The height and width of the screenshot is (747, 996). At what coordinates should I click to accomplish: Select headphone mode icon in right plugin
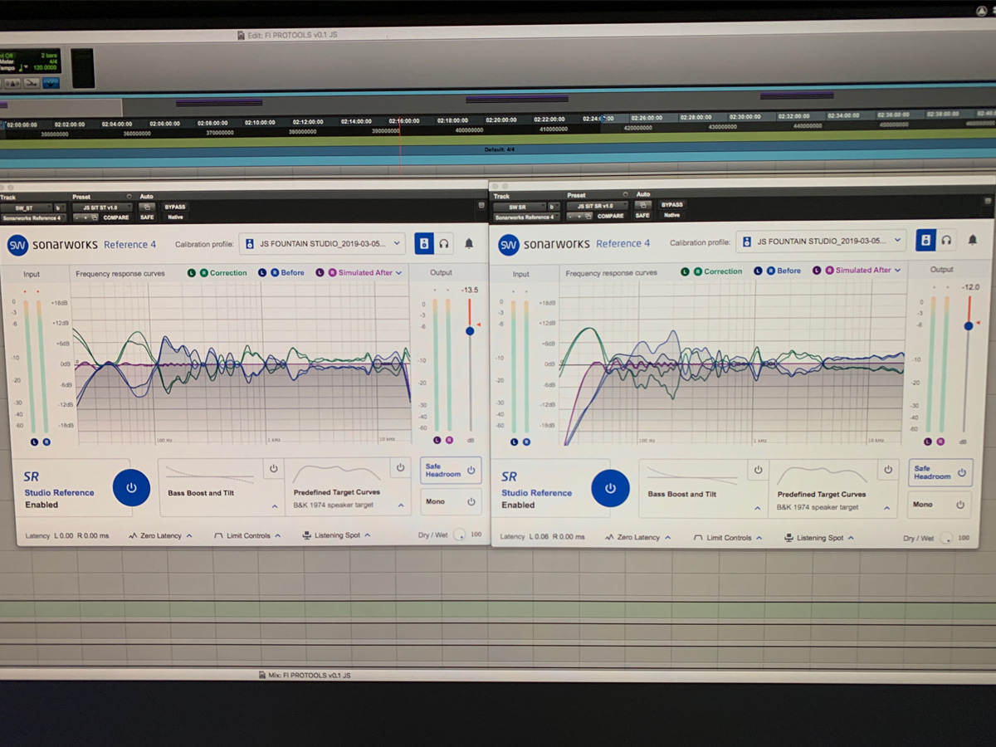946,240
